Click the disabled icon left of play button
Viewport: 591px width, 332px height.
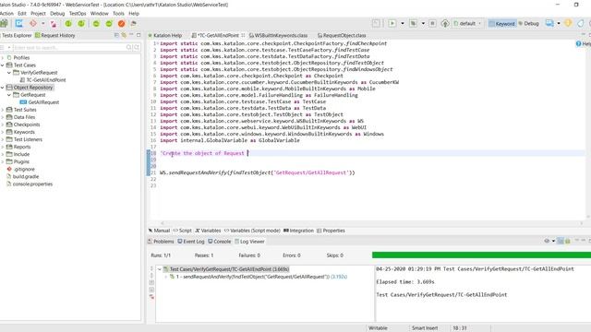coord(376,23)
